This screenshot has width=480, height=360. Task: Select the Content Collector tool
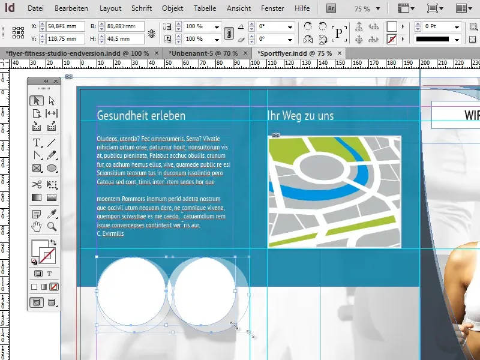37,126
